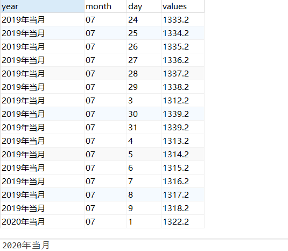
Task: Click the day column header
Action: click(x=144, y=6)
